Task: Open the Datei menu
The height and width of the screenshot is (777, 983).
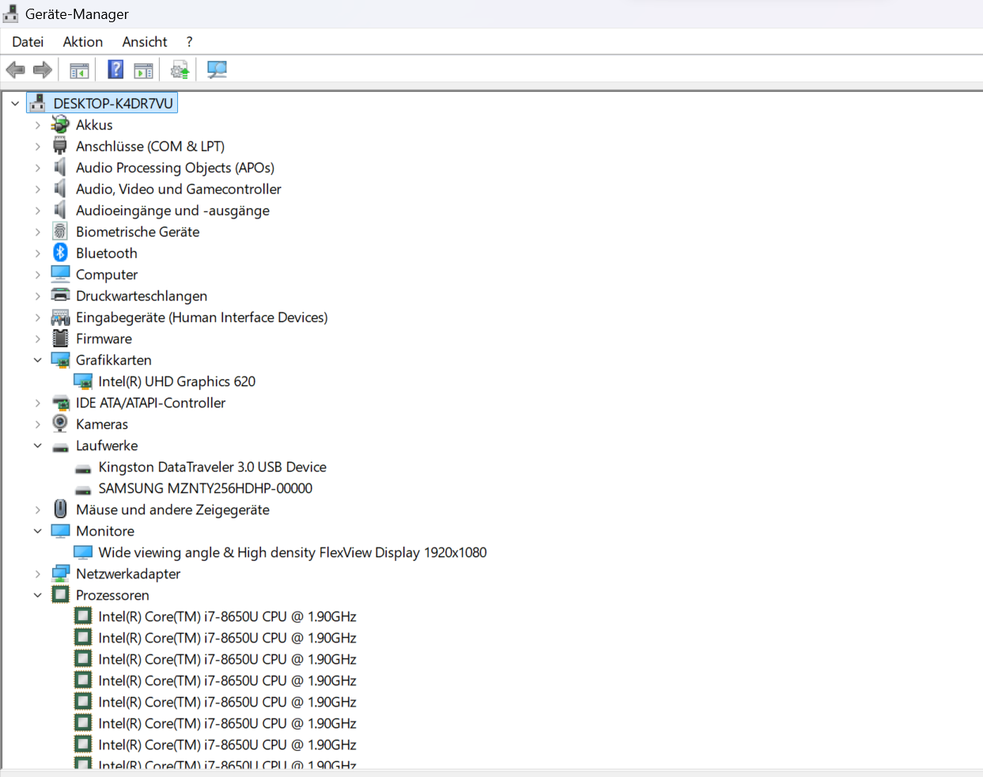Action: tap(28, 42)
